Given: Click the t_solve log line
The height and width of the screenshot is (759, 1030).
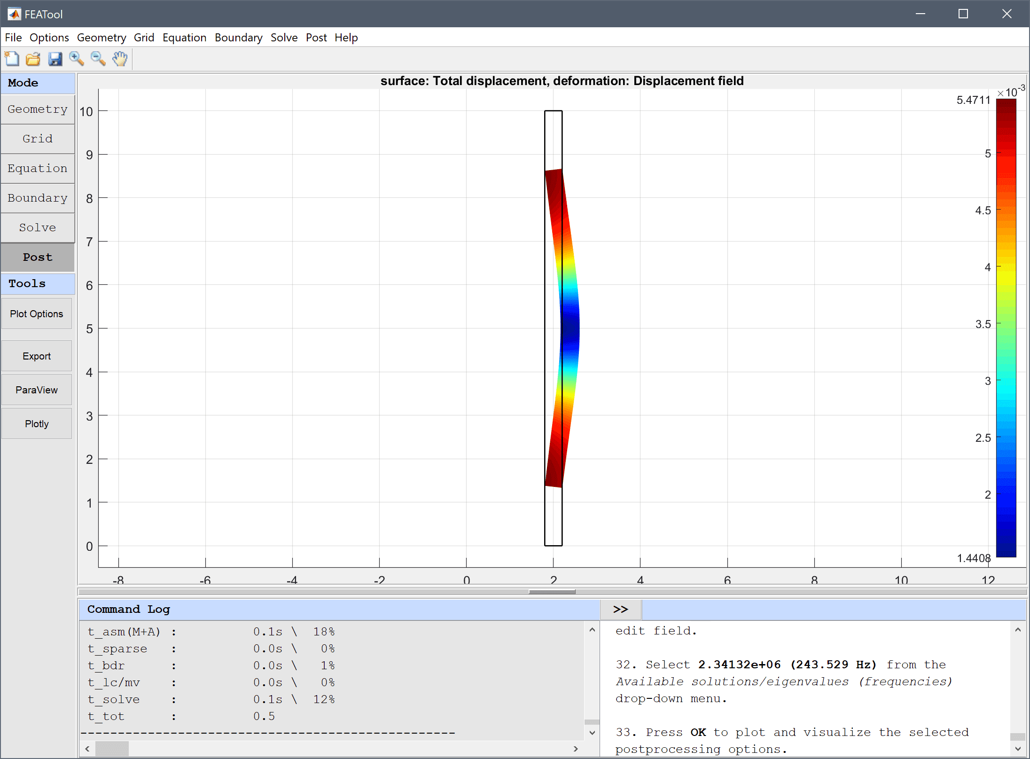Looking at the screenshot, I should coord(211,699).
